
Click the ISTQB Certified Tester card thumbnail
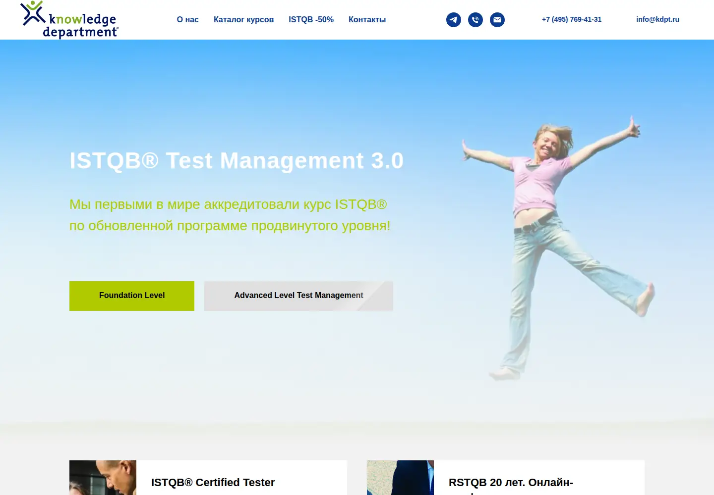click(103, 478)
